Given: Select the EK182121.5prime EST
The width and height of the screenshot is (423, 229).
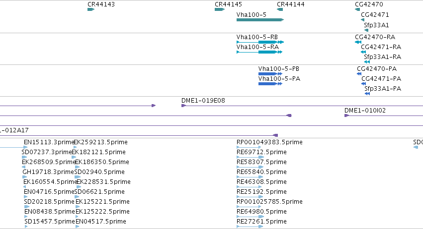Looking at the screenshot, I should click(x=74, y=157).
